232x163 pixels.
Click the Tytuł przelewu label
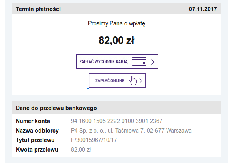[35, 140]
